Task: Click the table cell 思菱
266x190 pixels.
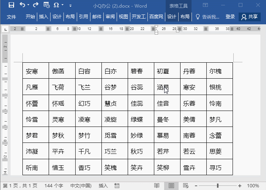Action: click(x=220, y=151)
